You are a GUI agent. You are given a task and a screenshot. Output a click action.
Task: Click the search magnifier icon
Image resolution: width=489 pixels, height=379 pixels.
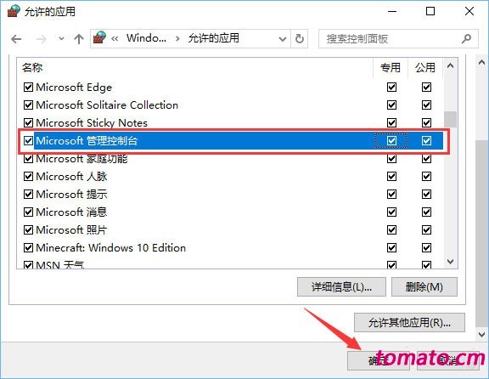pyautogui.click(x=466, y=39)
